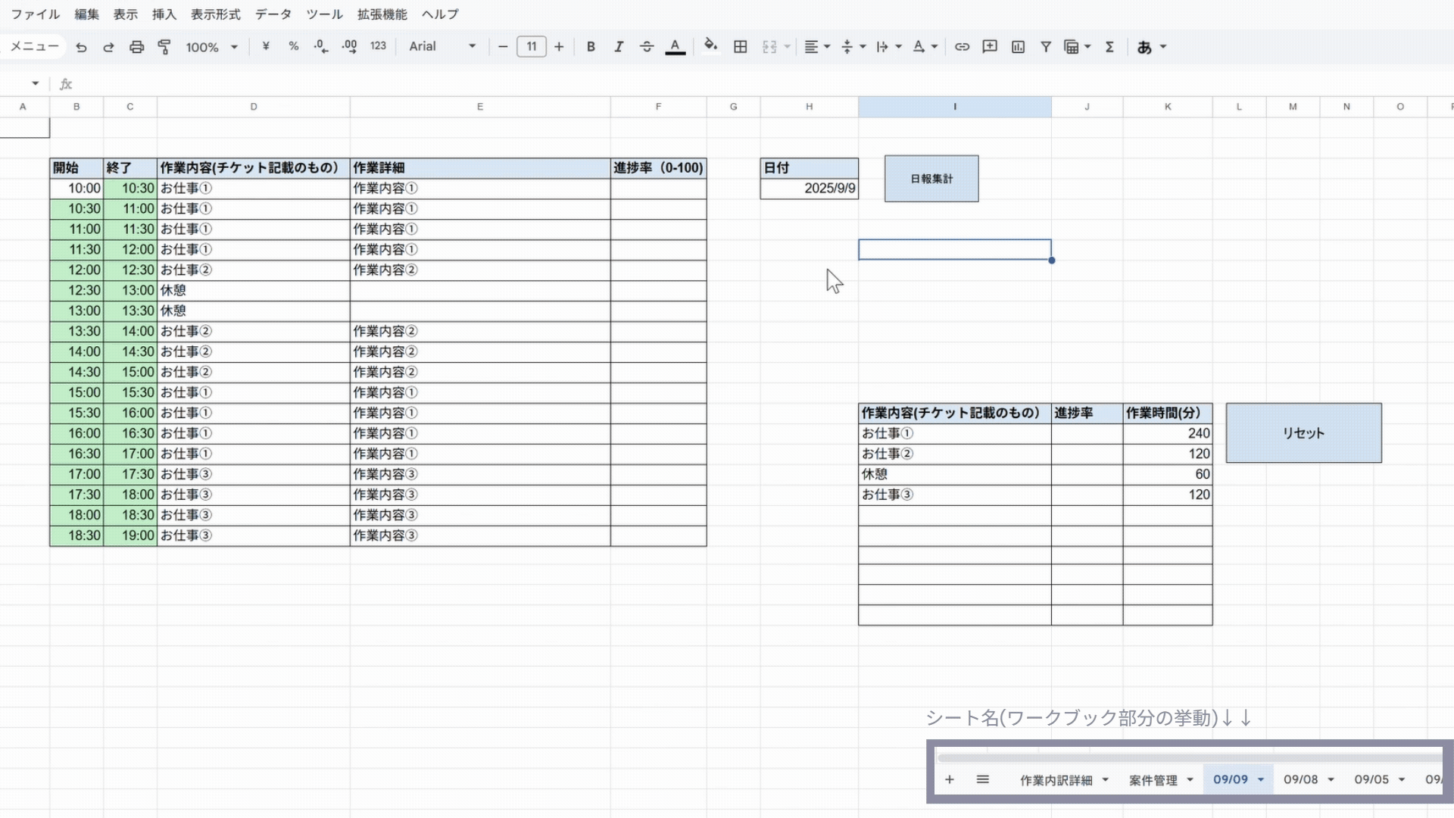Open the text color picker
This screenshot has height=818, width=1454.
click(x=675, y=46)
